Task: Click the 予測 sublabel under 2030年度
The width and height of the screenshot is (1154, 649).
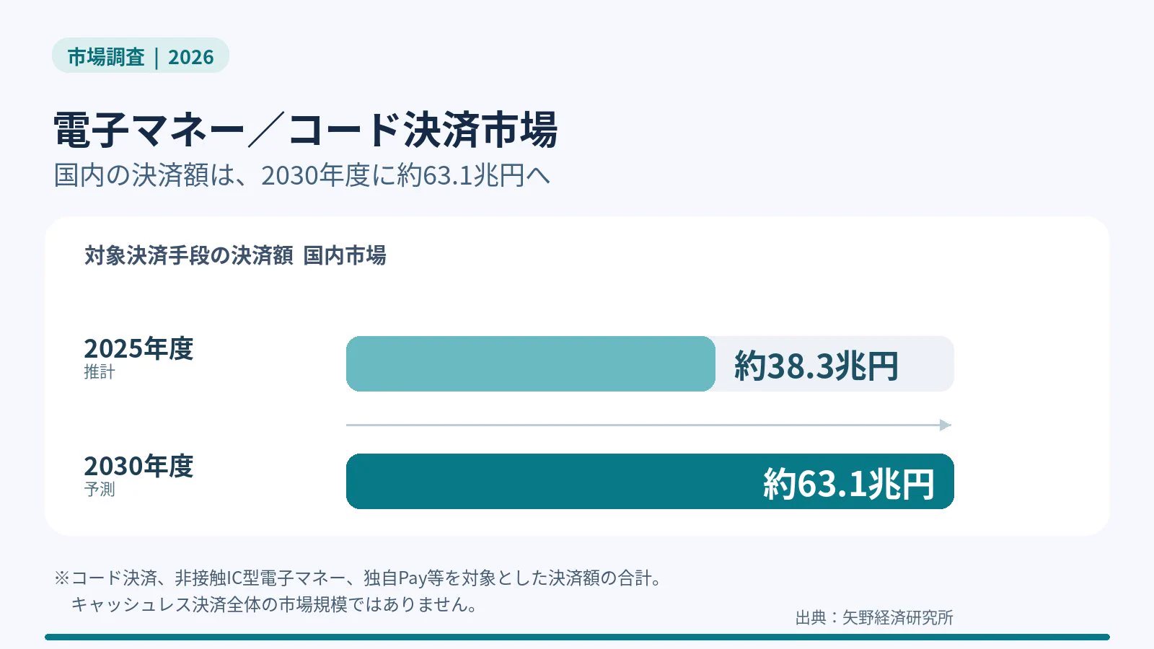Action: 100,490
